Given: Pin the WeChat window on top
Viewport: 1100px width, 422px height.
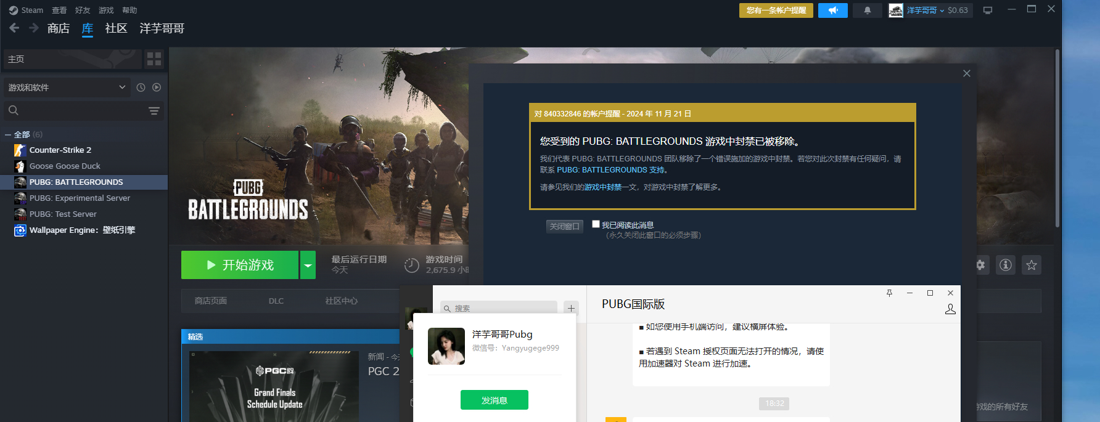Looking at the screenshot, I should point(889,293).
